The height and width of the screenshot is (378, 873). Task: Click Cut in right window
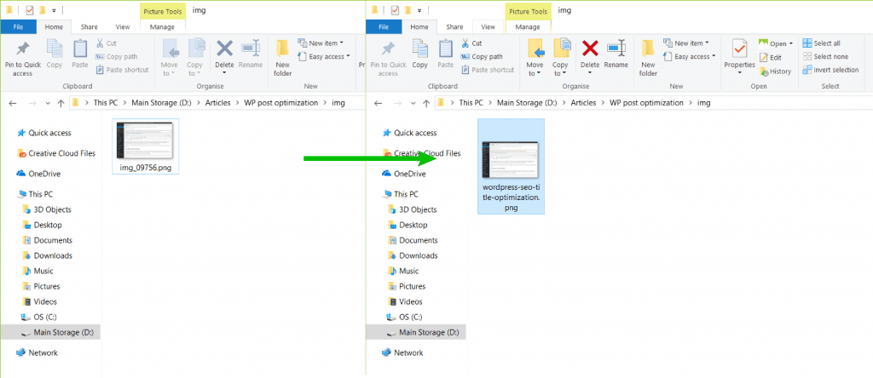(x=471, y=43)
